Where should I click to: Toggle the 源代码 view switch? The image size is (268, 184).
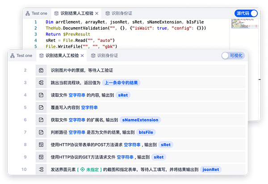tap(246, 13)
